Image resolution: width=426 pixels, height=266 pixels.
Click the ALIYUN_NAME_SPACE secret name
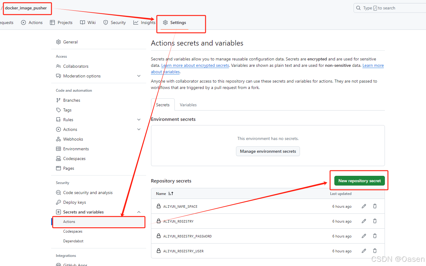[x=180, y=206]
